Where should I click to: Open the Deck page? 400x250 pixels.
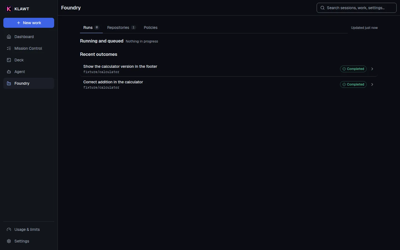(29, 60)
